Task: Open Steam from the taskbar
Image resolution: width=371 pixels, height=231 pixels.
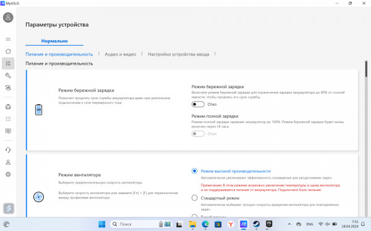Action: point(256,224)
